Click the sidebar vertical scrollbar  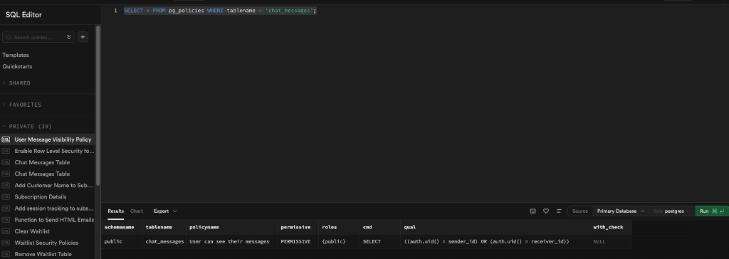click(x=98, y=105)
